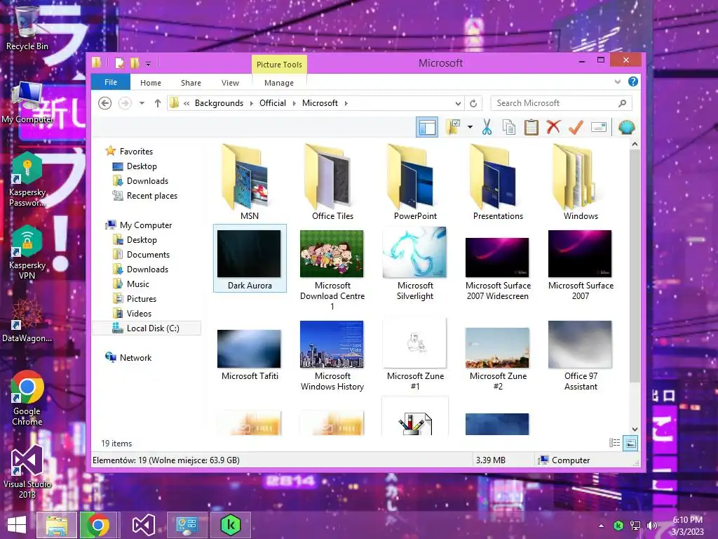Select the MSN folder
Viewport: 718px width, 539px height.
point(250,182)
